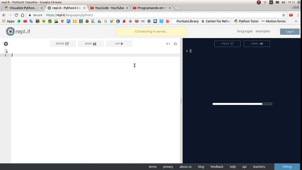Clear the console output
Viewport: 302px width, 170px height.
[x=257, y=43]
